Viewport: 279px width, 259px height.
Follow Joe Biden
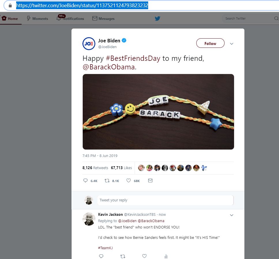point(210,44)
